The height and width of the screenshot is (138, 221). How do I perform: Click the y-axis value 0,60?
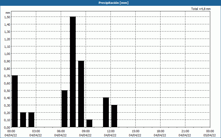(x=7, y=83)
